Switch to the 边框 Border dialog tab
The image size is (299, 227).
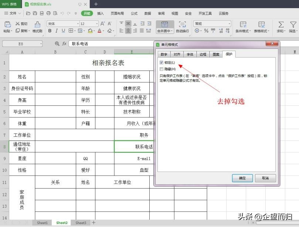pyautogui.click(x=203, y=54)
